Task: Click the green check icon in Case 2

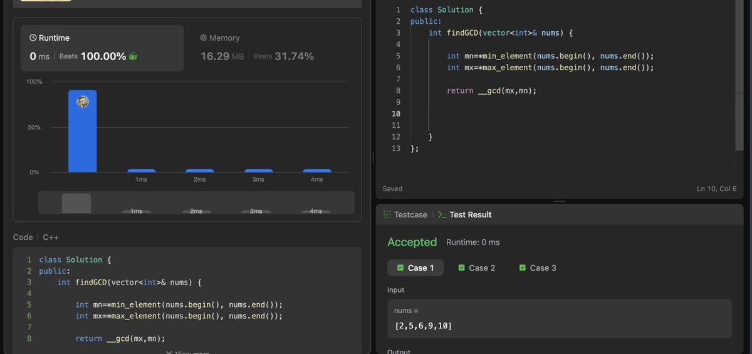Action: pos(462,268)
